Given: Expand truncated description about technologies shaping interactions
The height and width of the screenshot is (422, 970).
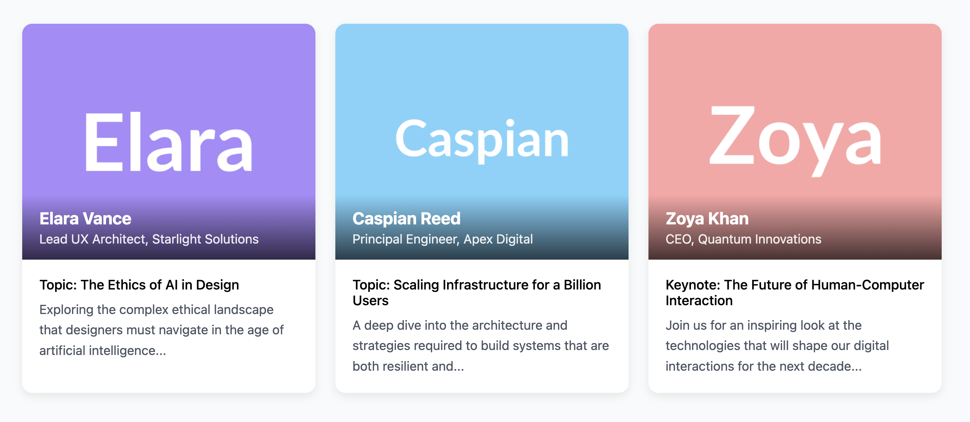Looking at the screenshot, I should [777, 346].
